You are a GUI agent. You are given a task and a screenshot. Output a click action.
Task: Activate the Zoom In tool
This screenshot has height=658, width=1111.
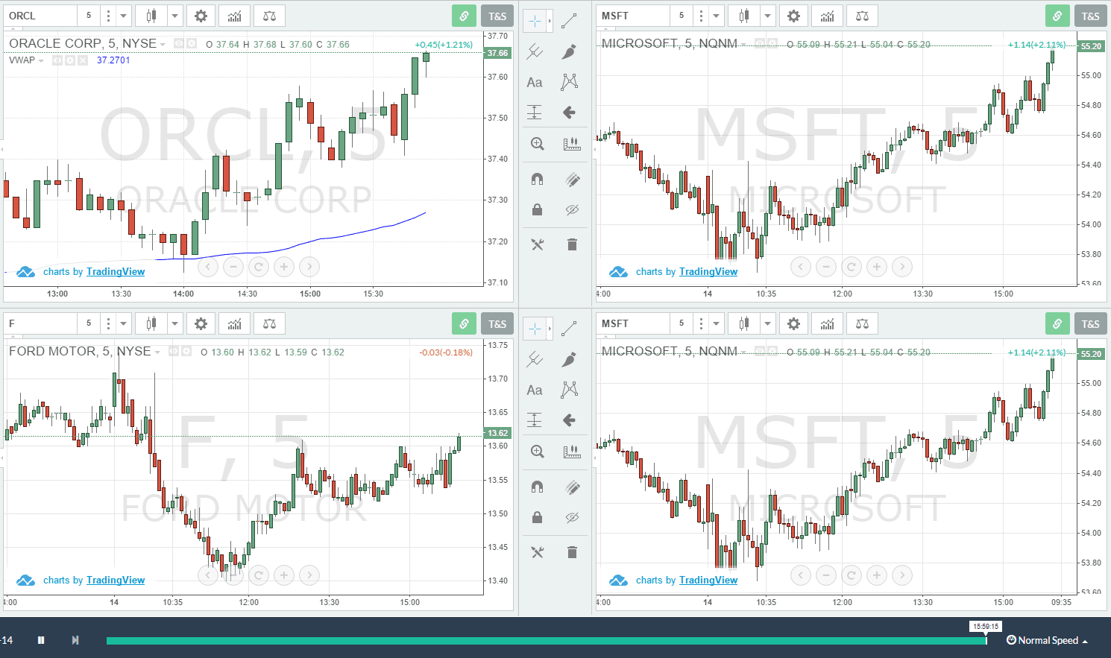pos(537,143)
